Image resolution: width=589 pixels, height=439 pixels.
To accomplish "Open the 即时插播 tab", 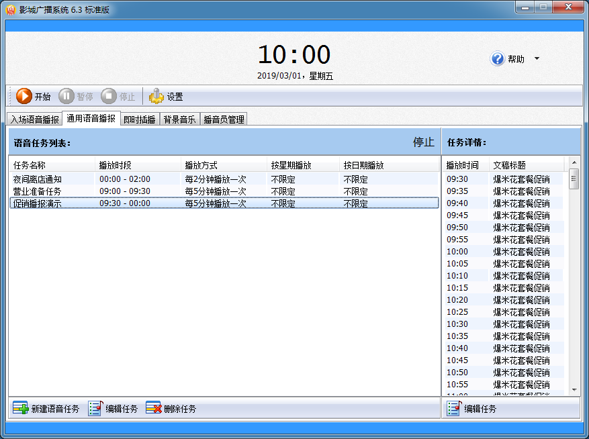I will coord(140,119).
